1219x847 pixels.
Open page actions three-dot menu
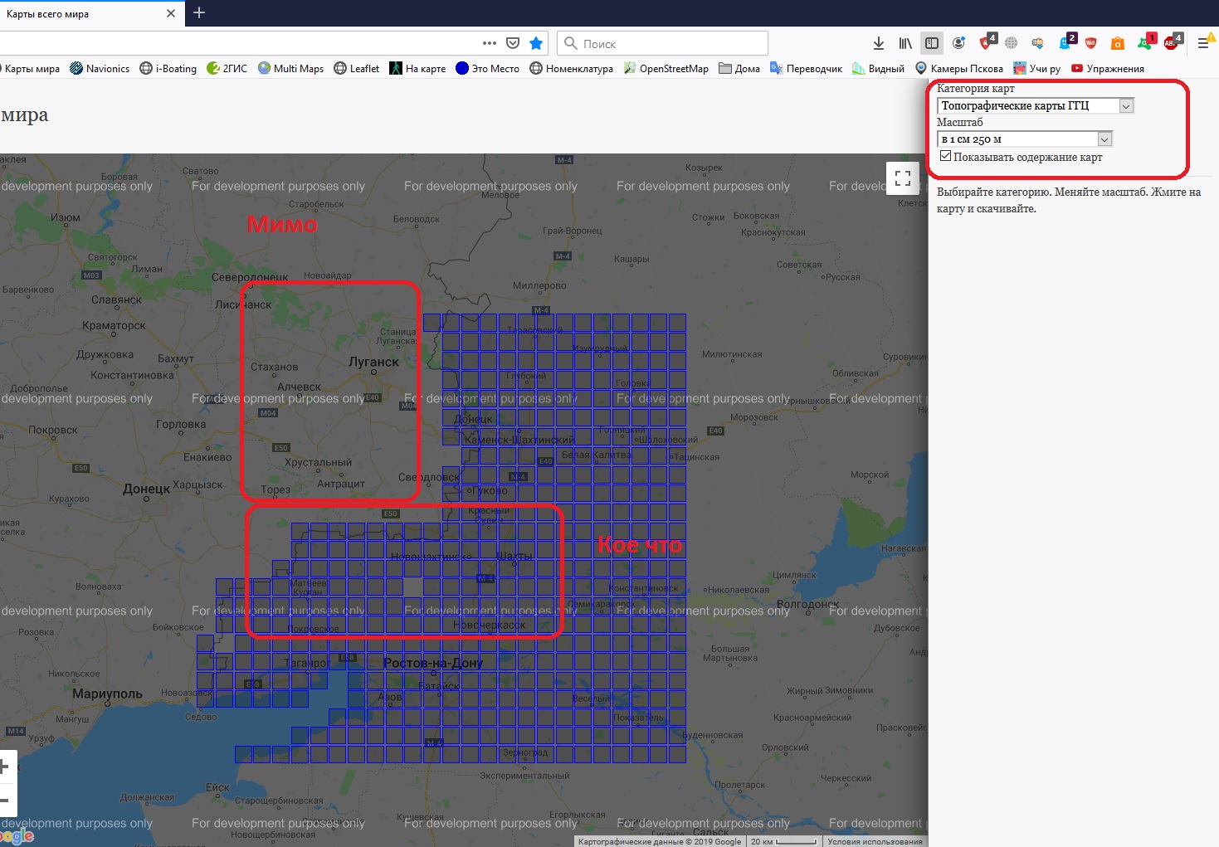coord(490,43)
